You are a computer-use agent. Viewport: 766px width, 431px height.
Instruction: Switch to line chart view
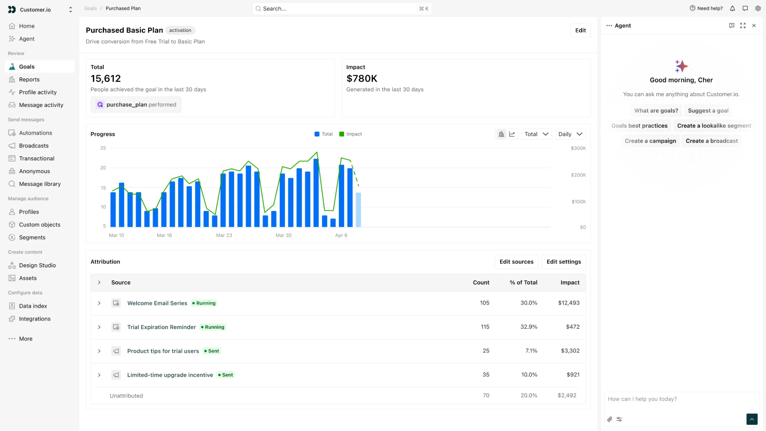coord(512,134)
